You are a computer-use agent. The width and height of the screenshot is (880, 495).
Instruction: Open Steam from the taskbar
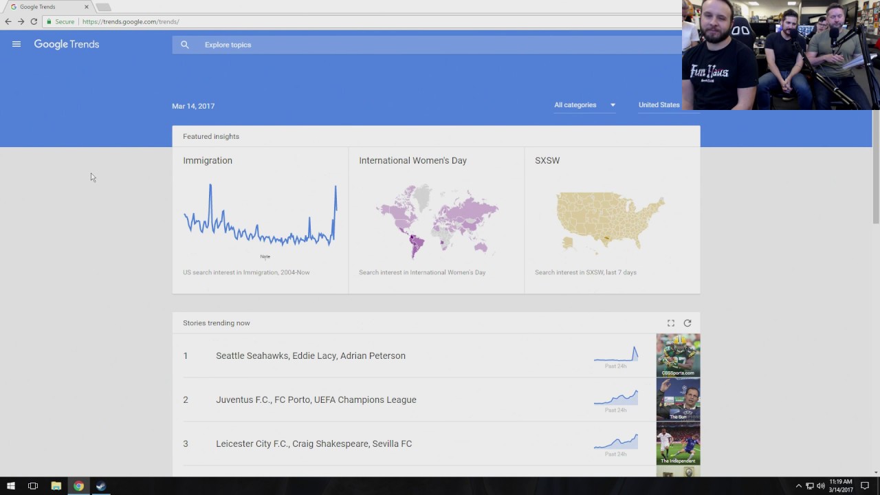(101, 486)
